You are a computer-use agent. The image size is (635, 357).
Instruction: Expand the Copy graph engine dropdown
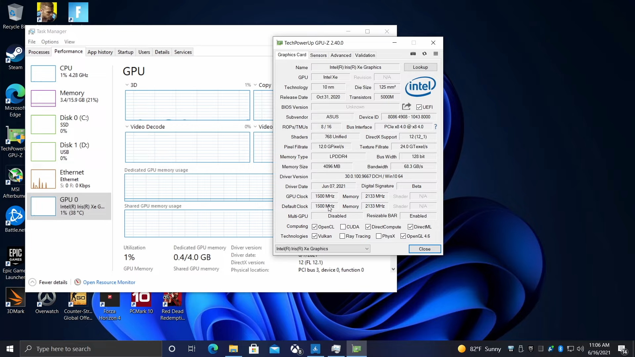[x=255, y=85]
